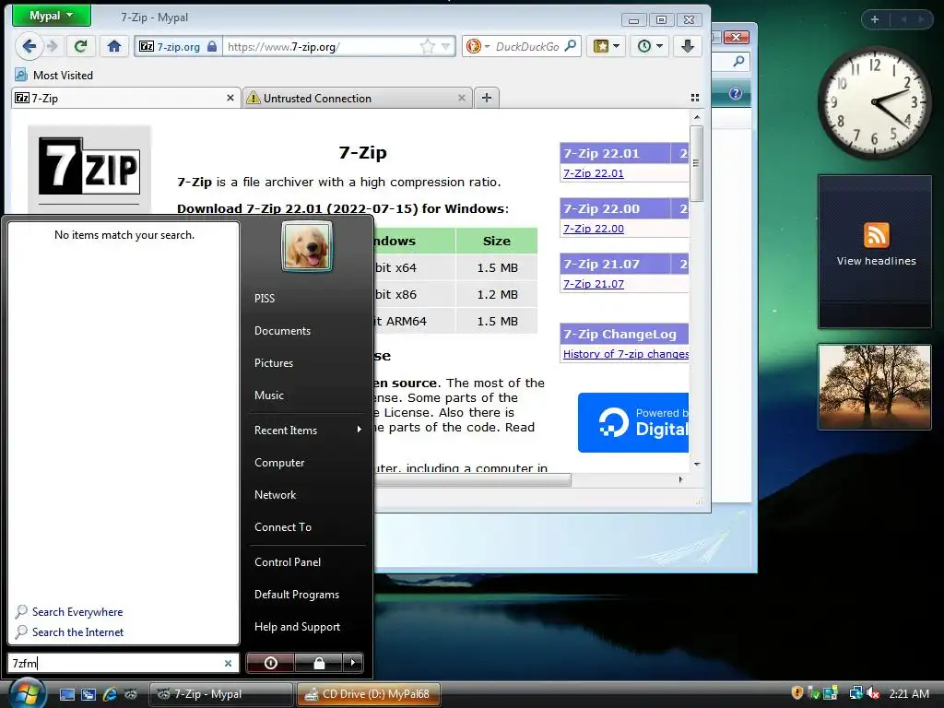944x708 pixels.
Task: Reload the 7-Zip page
Action: pyautogui.click(x=81, y=46)
